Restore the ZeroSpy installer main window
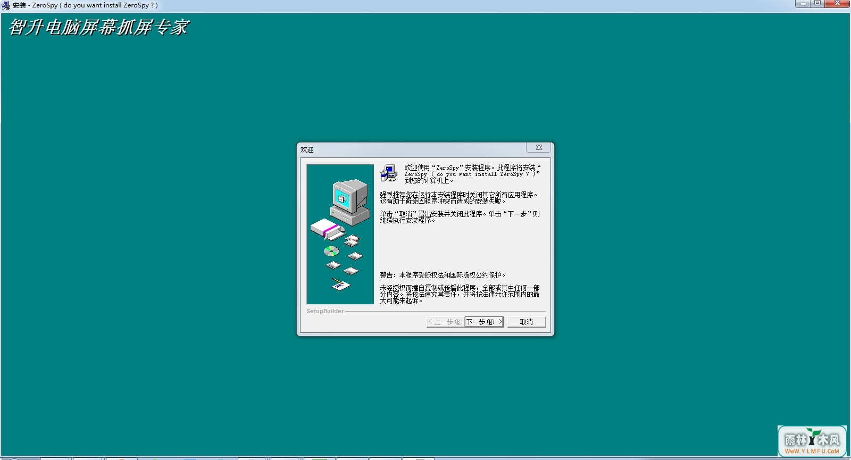This screenshot has width=851, height=460. pos(817,3)
